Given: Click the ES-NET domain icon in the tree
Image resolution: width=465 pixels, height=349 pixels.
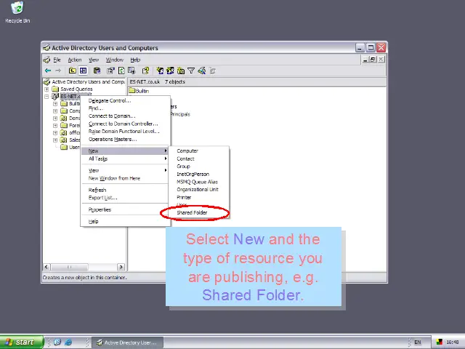Looking at the screenshot, I should 55,96.
